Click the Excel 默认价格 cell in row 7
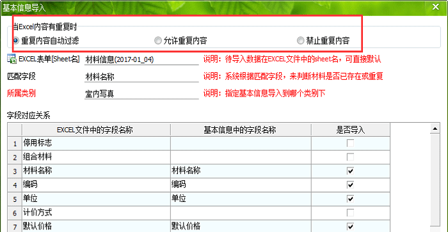This screenshot has width=448, height=232. [x=96, y=227]
